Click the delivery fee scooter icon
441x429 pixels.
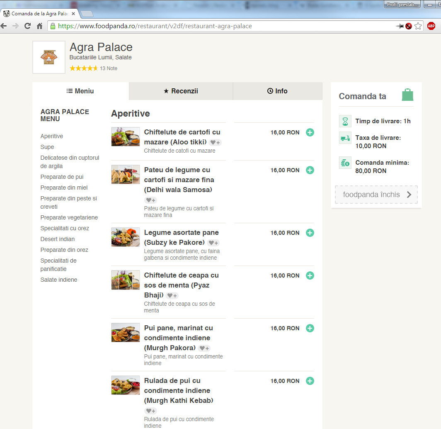pyautogui.click(x=345, y=138)
